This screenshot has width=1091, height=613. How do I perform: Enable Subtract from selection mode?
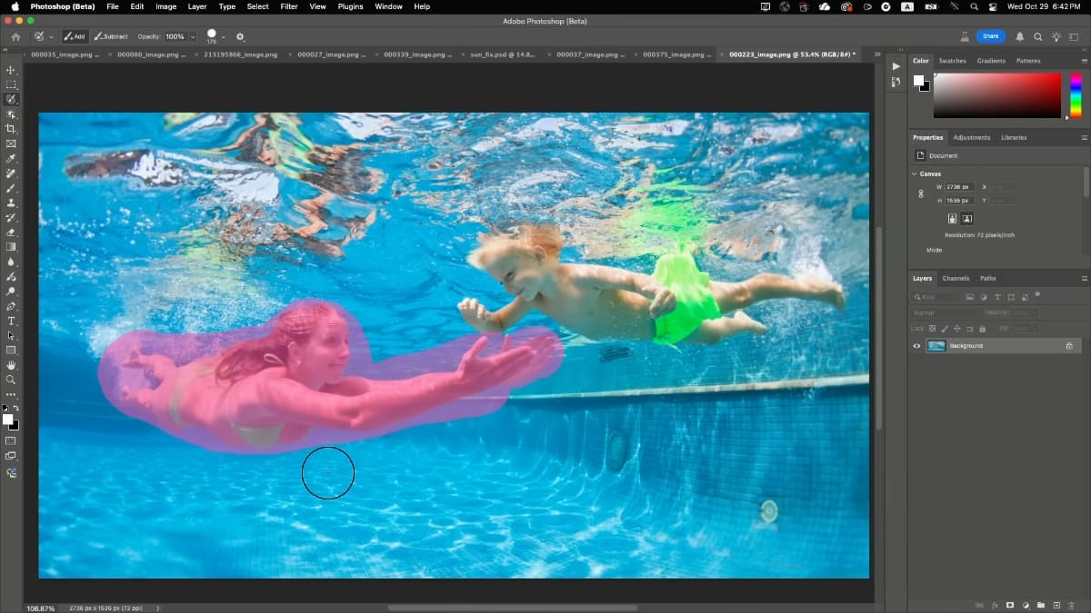pyautogui.click(x=111, y=36)
